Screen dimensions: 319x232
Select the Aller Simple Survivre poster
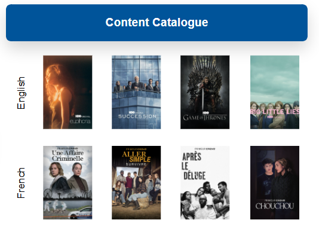(x=136, y=182)
